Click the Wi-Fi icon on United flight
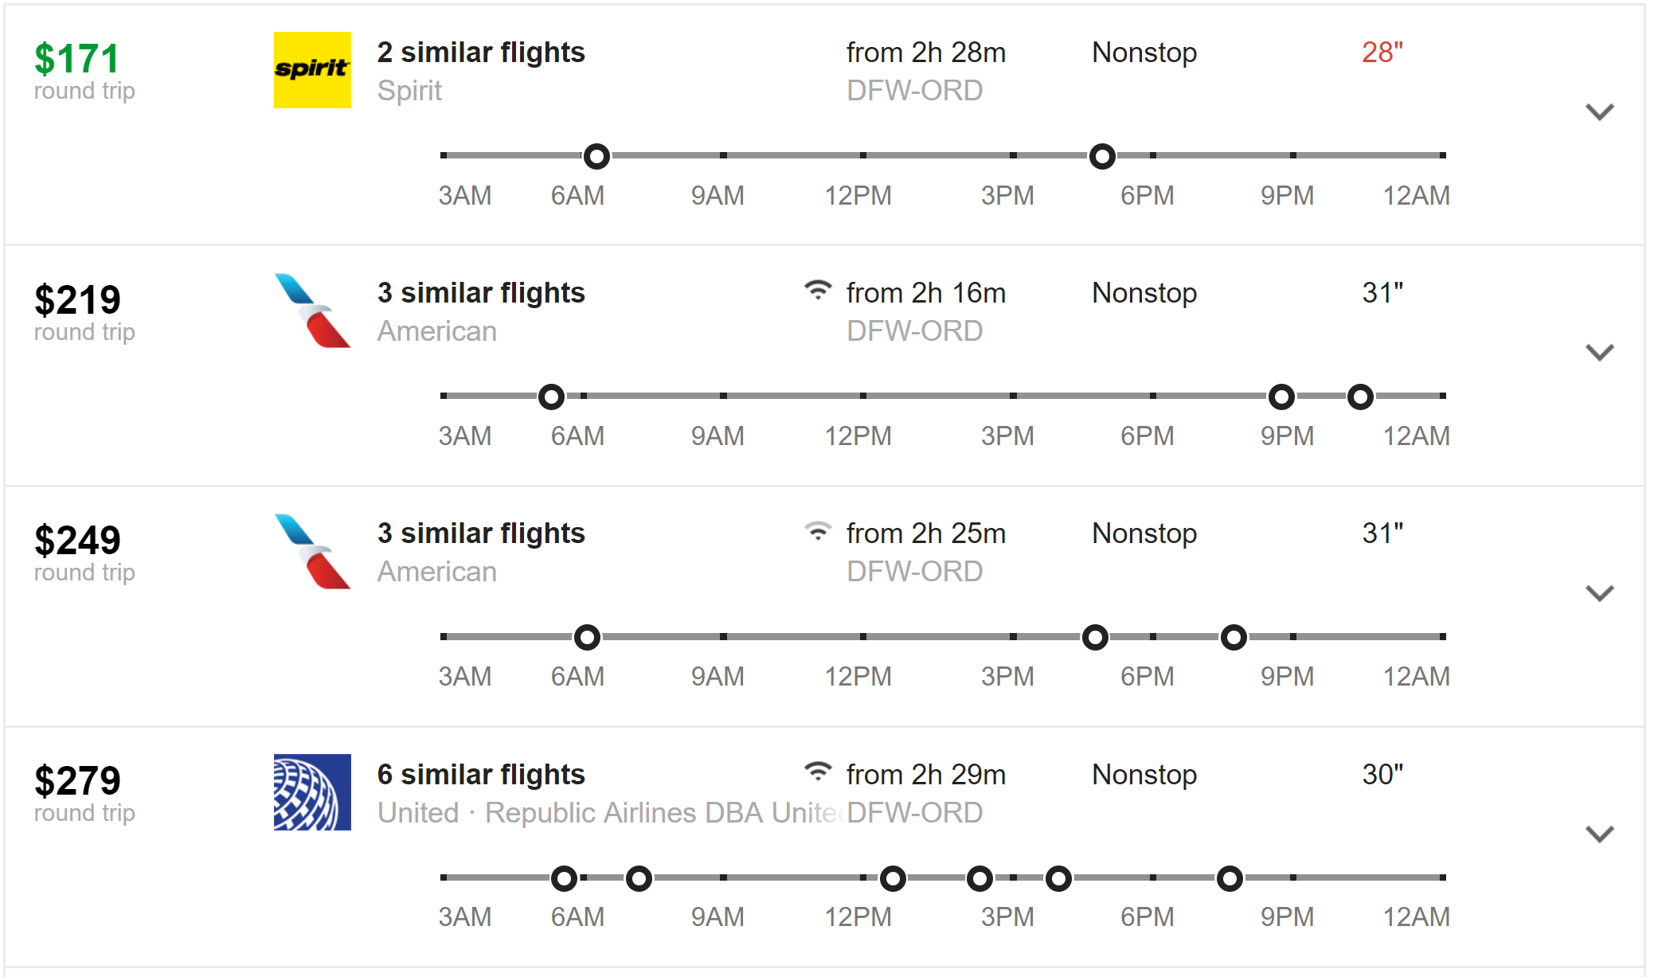The height and width of the screenshot is (977, 1654). tap(817, 771)
